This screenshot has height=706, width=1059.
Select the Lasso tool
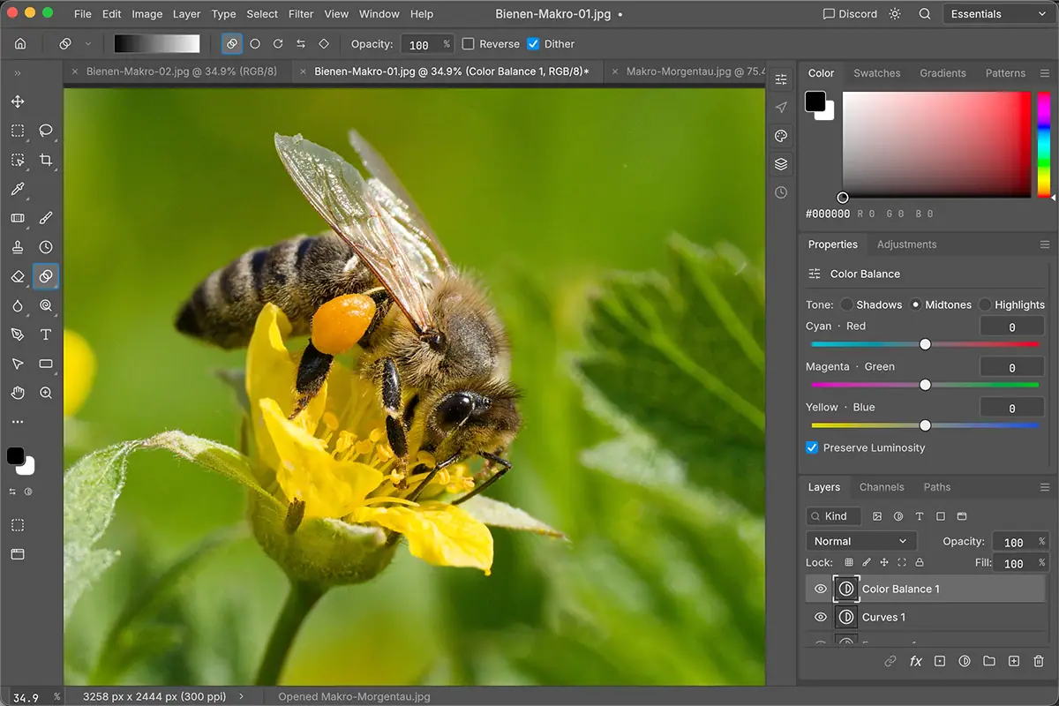pos(46,131)
